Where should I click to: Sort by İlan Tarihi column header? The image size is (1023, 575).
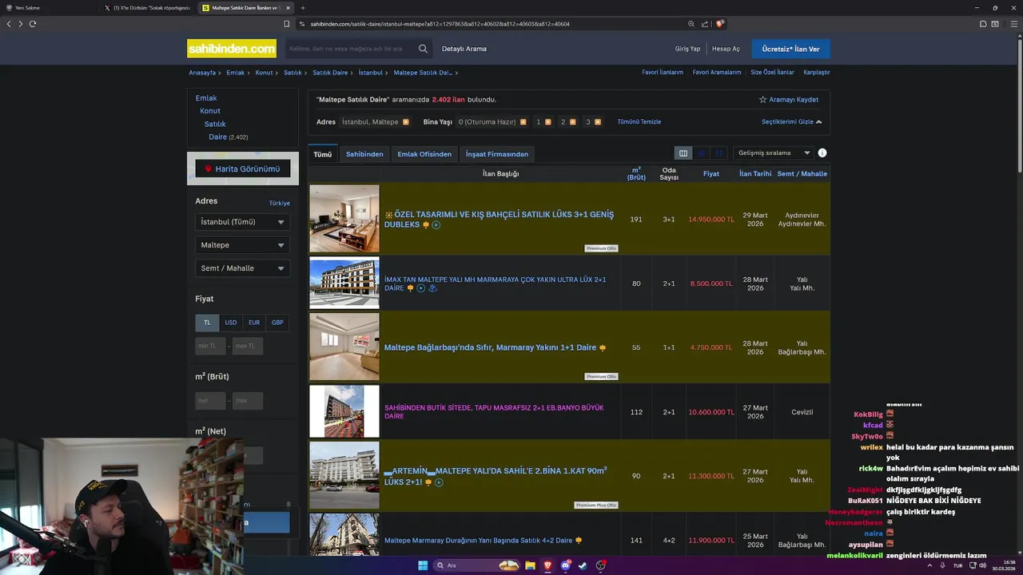[755, 174]
